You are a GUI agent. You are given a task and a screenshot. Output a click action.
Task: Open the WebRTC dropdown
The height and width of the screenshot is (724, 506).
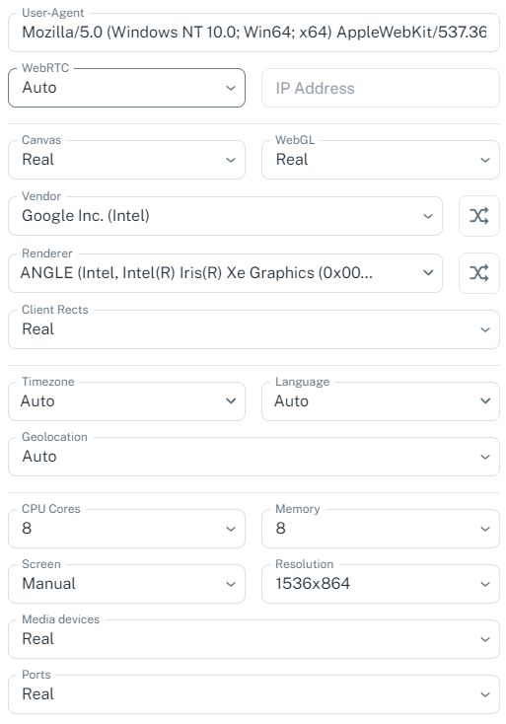[x=126, y=88]
